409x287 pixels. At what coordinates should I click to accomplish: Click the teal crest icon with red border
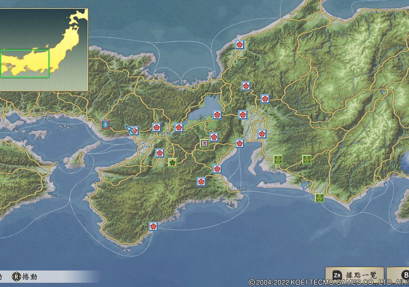point(105,124)
